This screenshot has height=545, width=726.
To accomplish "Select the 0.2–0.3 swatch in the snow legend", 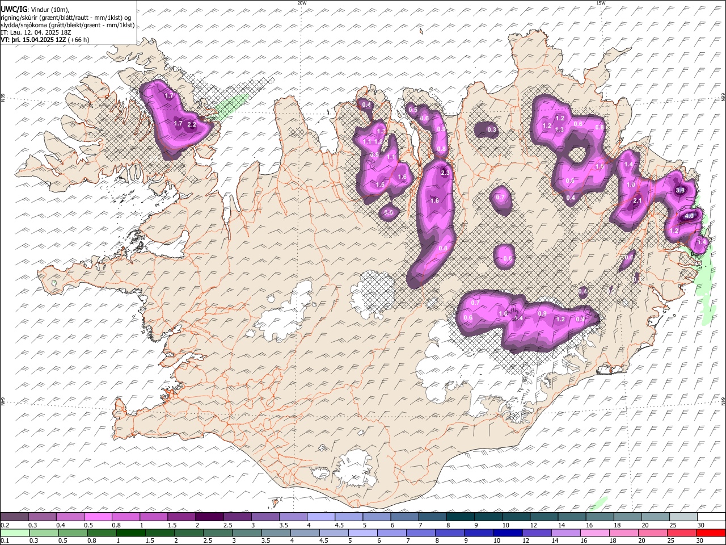I will coord(14,517).
